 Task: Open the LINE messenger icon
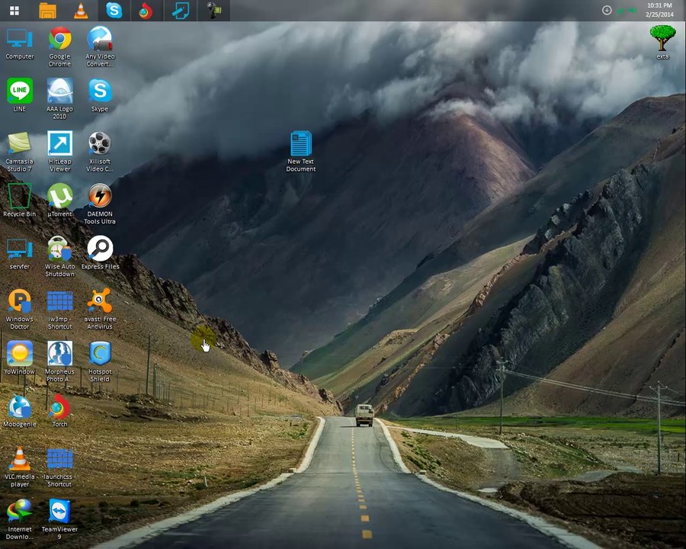click(x=20, y=95)
